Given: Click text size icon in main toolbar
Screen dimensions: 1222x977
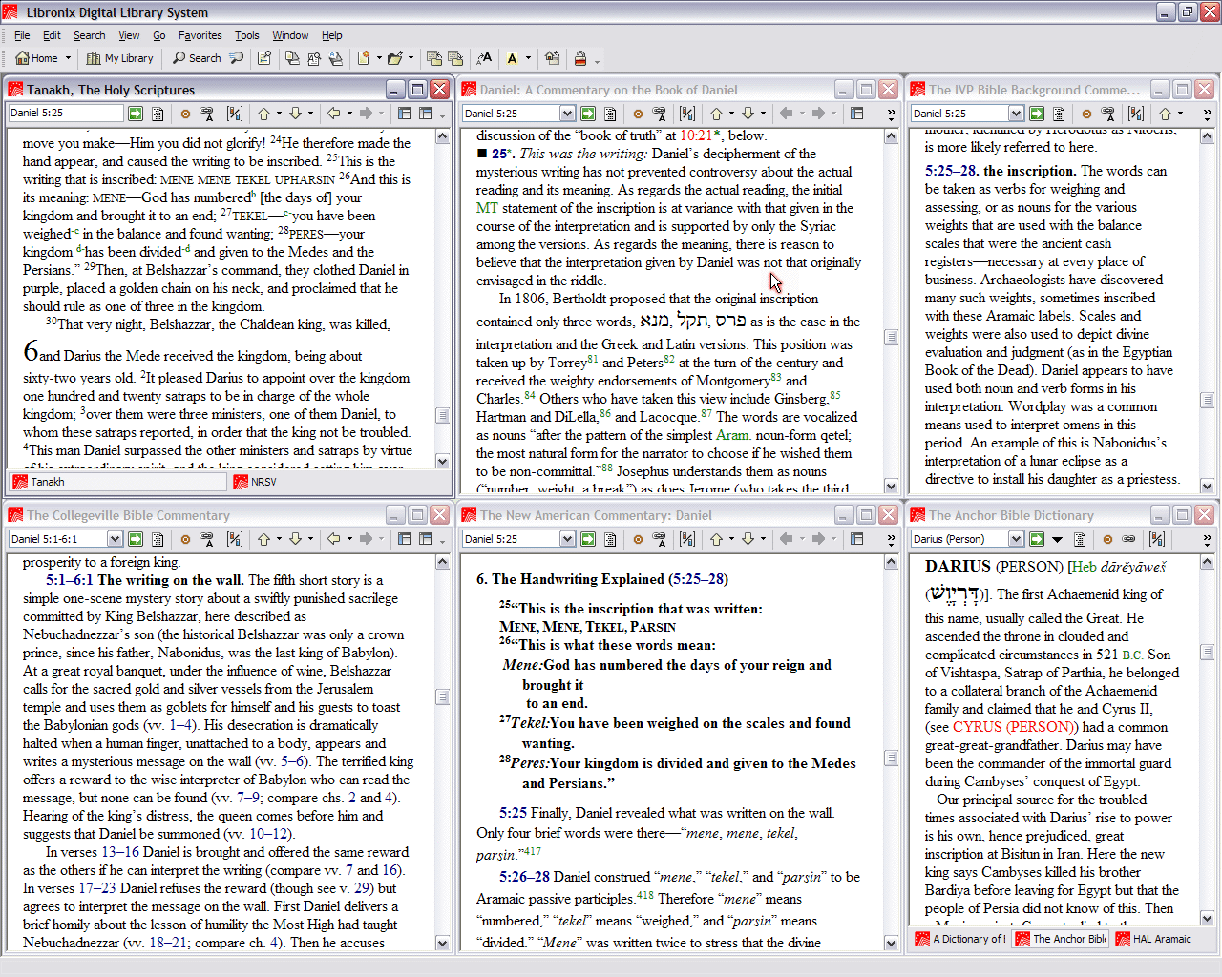Looking at the screenshot, I should coord(484,58).
